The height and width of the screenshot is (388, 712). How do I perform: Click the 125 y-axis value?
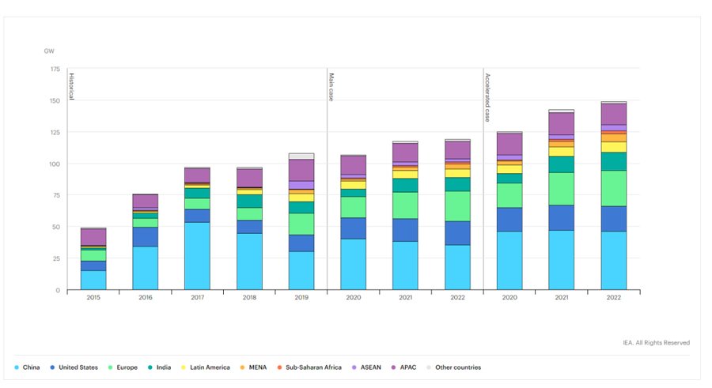[x=55, y=133]
